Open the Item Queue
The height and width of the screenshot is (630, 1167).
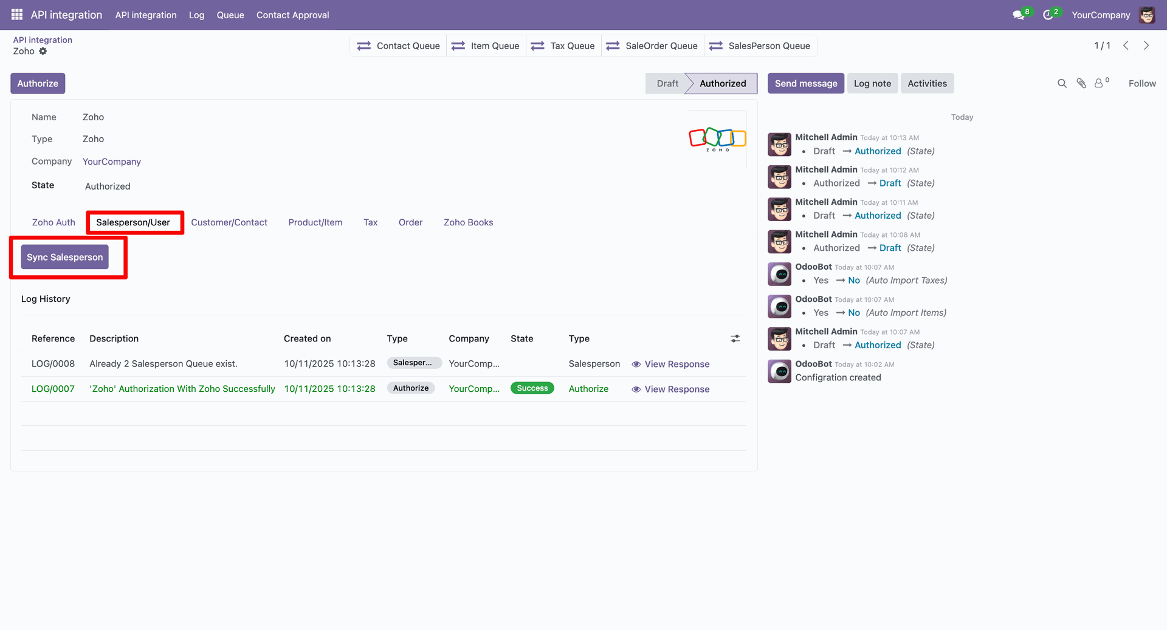(x=485, y=46)
